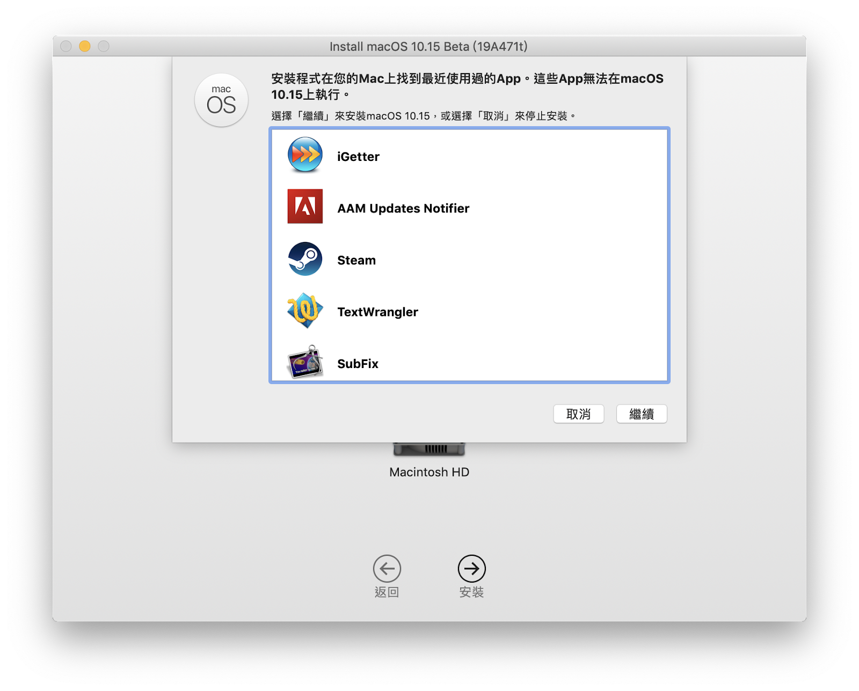859x691 pixels.
Task: Click the 繼續 button
Action: tap(642, 414)
